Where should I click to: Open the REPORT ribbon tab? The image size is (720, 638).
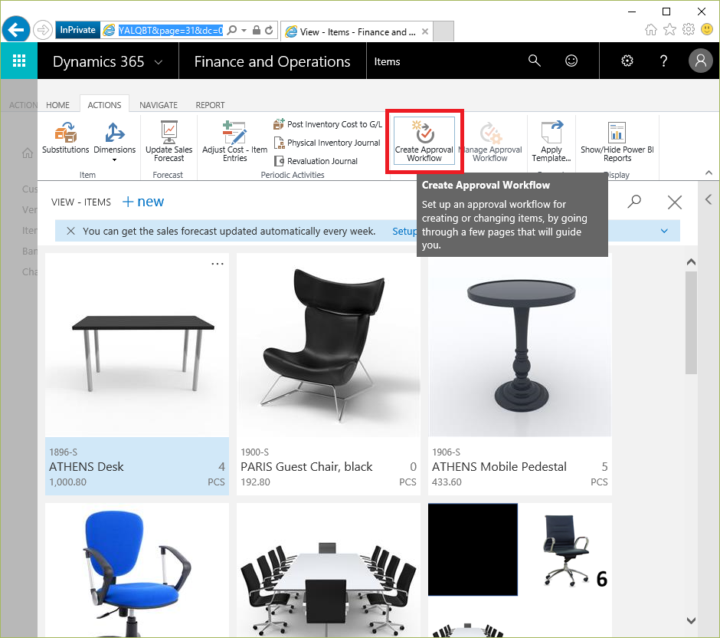click(210, 105)
